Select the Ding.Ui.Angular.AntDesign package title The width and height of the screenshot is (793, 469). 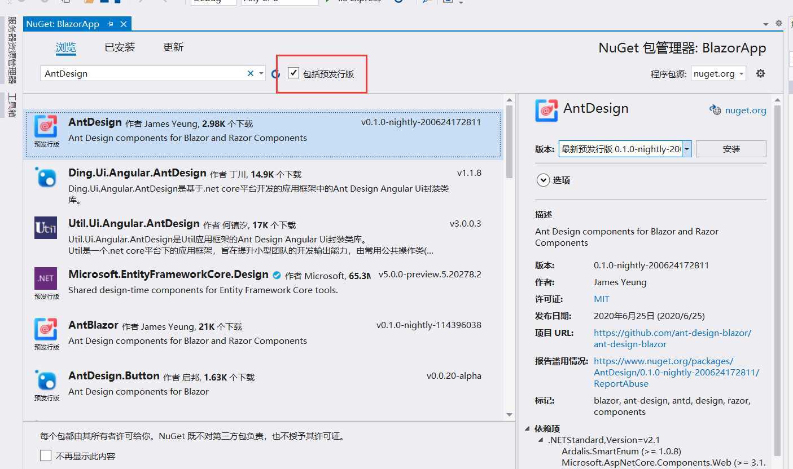pos(137,173)
